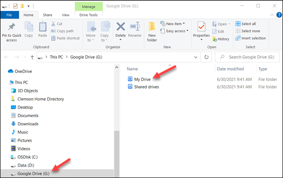Screen dimensions: 283x178
Task: Open Clemson Home Directory in sidebar
Action: pos(37,99)
